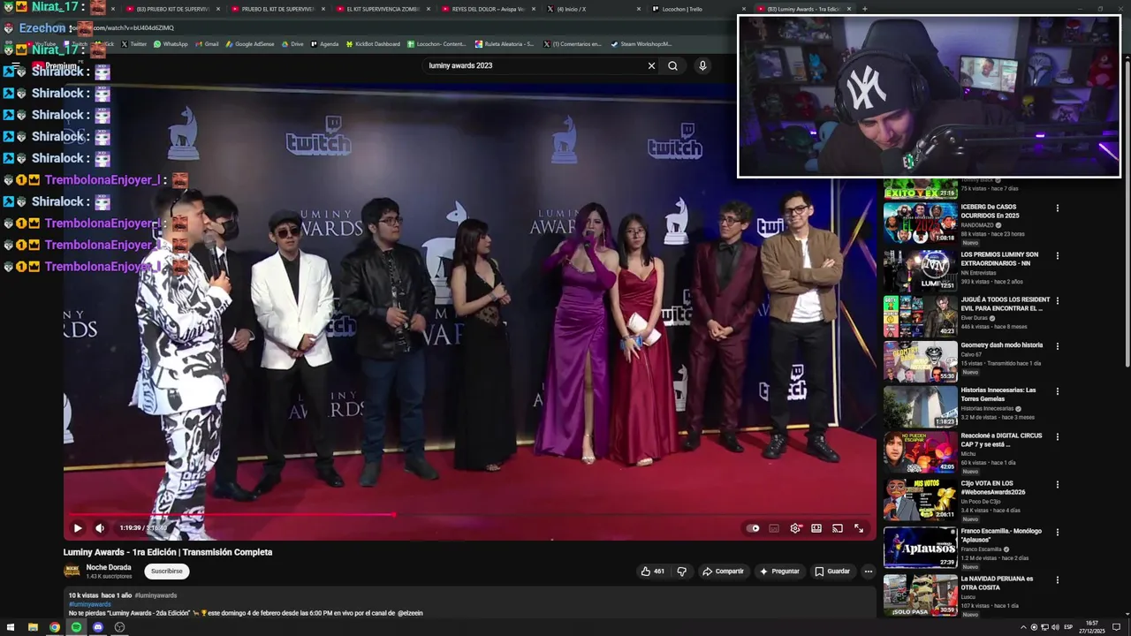The image size is (1131, 636).
Task: Subscribe with the Suscribirse button
Action: point(166,572)
